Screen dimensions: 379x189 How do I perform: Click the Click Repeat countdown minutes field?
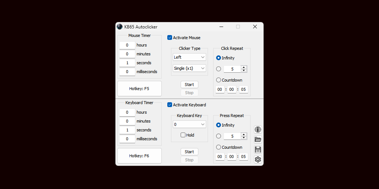232,89
